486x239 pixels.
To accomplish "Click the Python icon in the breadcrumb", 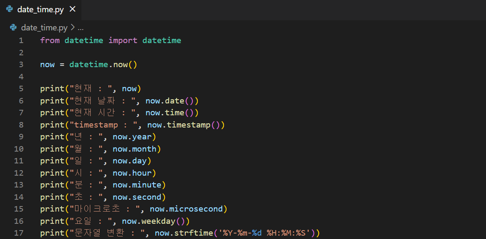I will point(13,27).
